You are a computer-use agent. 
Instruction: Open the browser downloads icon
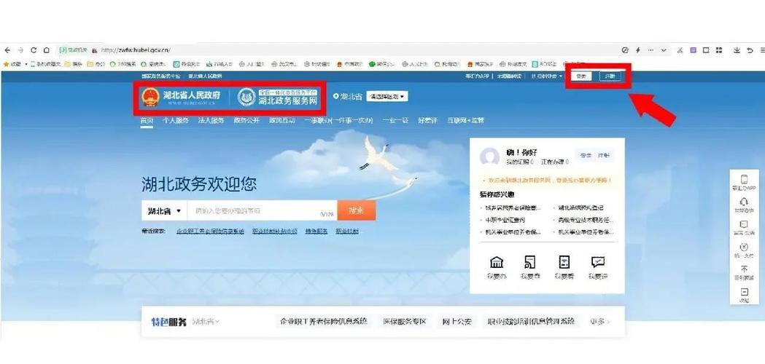click(737, 50)
